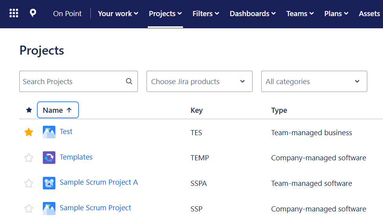The height and width of the screenshot is (224, 383).
Task: Open the Templates project link
Action: click(x=76, y=157)
